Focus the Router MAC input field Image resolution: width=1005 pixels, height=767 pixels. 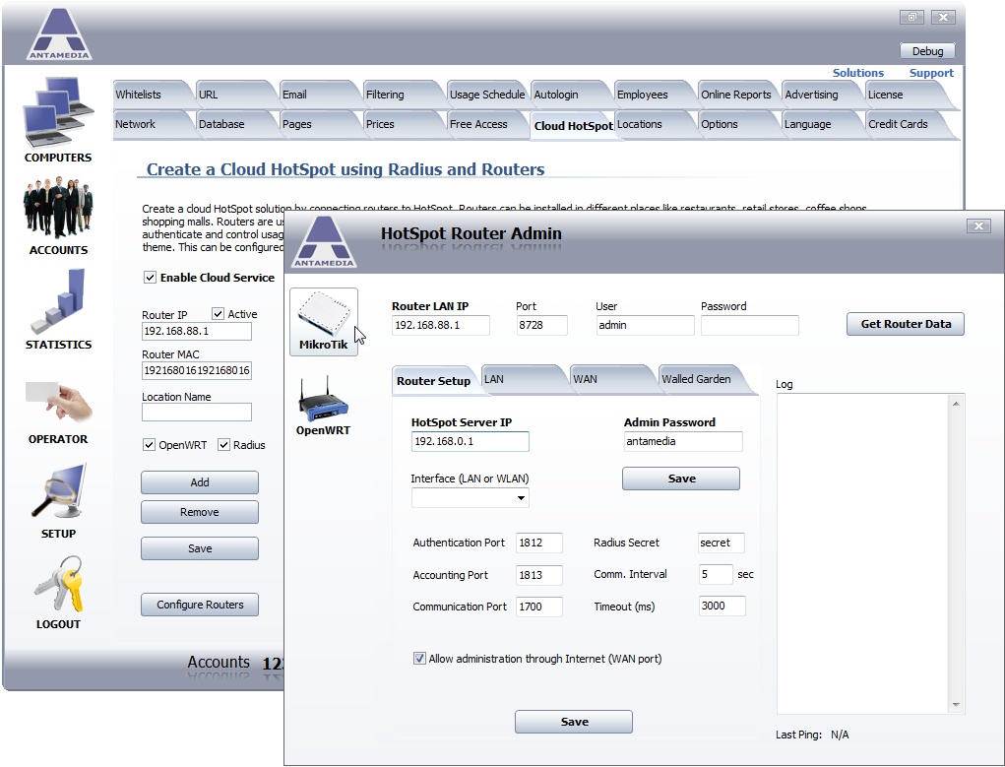[x=197, y=370]
